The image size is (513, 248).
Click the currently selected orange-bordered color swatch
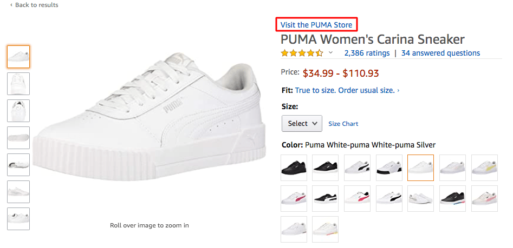[x=420, y=167]
